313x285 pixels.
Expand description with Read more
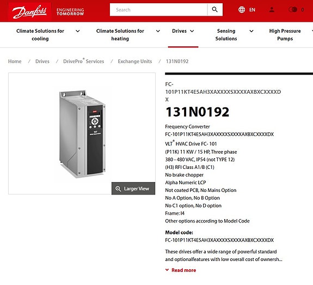(x=181, y=270)
